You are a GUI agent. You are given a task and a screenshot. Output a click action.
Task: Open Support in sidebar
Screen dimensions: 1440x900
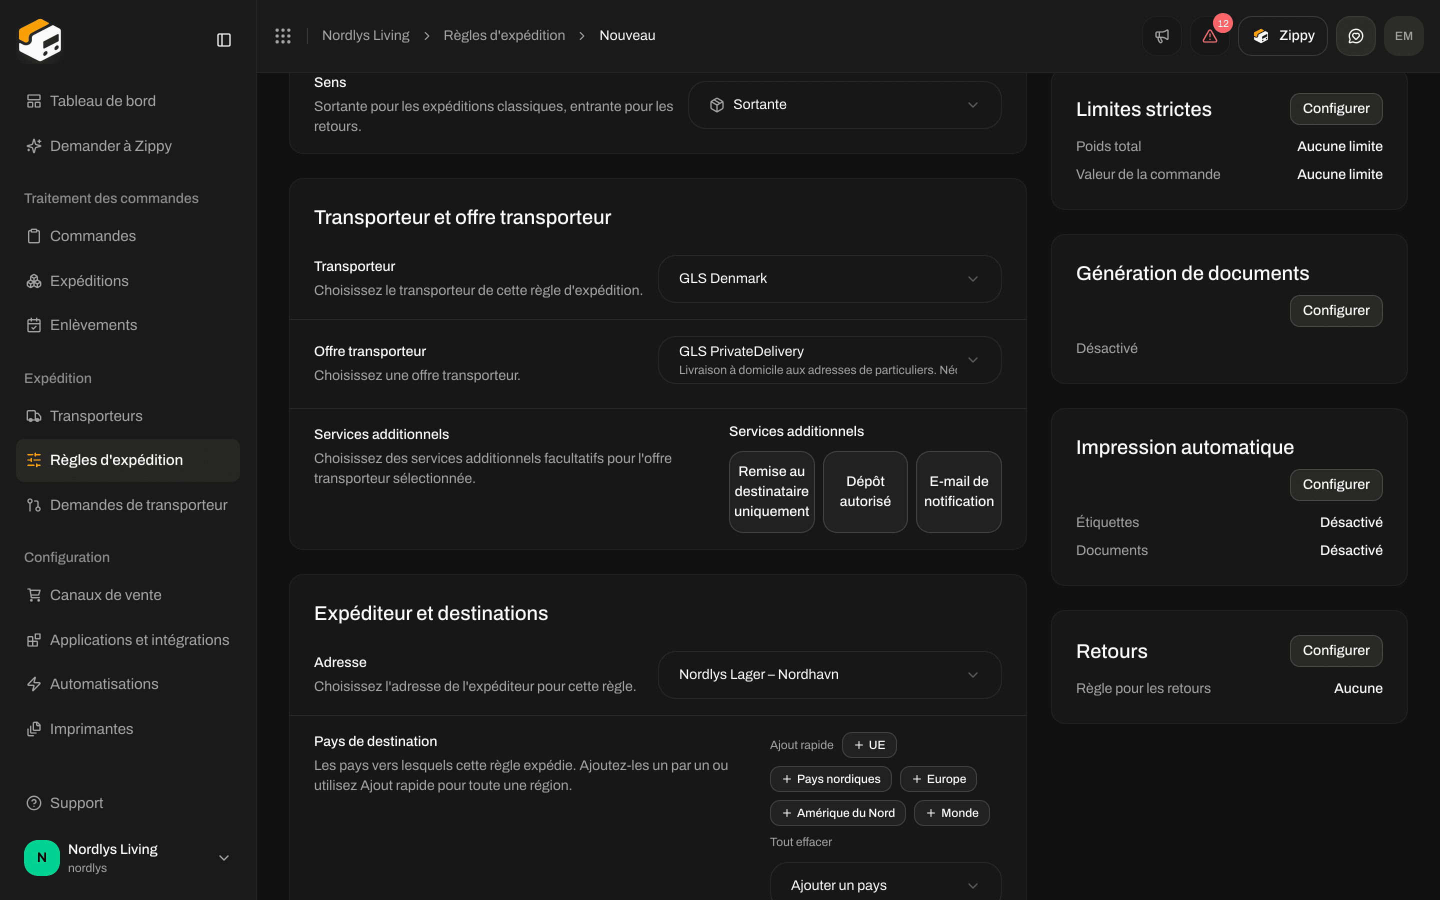128,803
